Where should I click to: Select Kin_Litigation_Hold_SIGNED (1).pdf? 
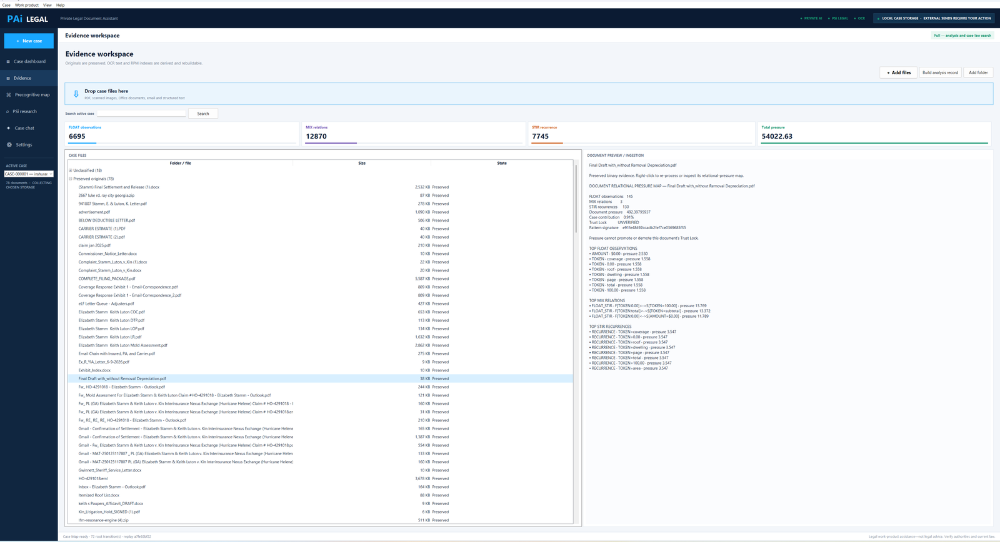coord(320,511)
